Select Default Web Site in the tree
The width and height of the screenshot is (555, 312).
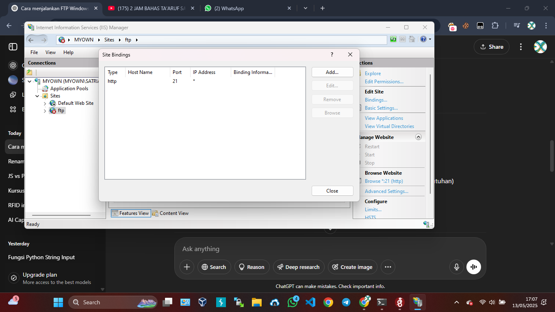pos(76,103)
